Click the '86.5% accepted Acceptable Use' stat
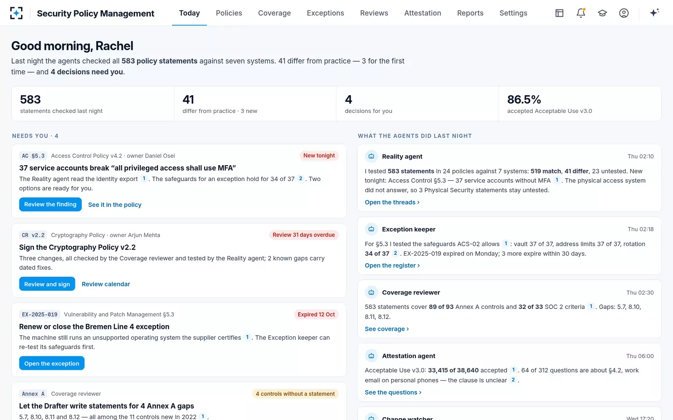Viewport: 673px width, 420px height. click(580, 104)
